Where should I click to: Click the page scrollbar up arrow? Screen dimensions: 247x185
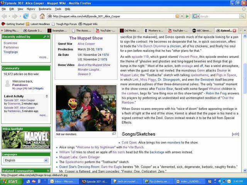245,36
